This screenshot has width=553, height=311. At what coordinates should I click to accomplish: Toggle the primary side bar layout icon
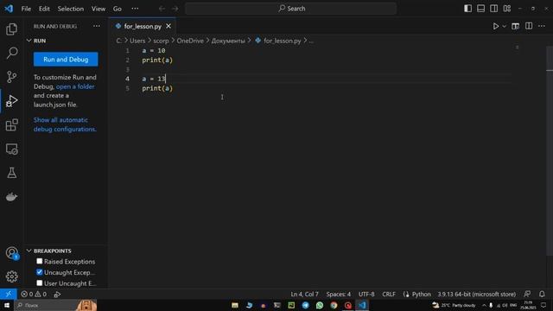point(467,9)
